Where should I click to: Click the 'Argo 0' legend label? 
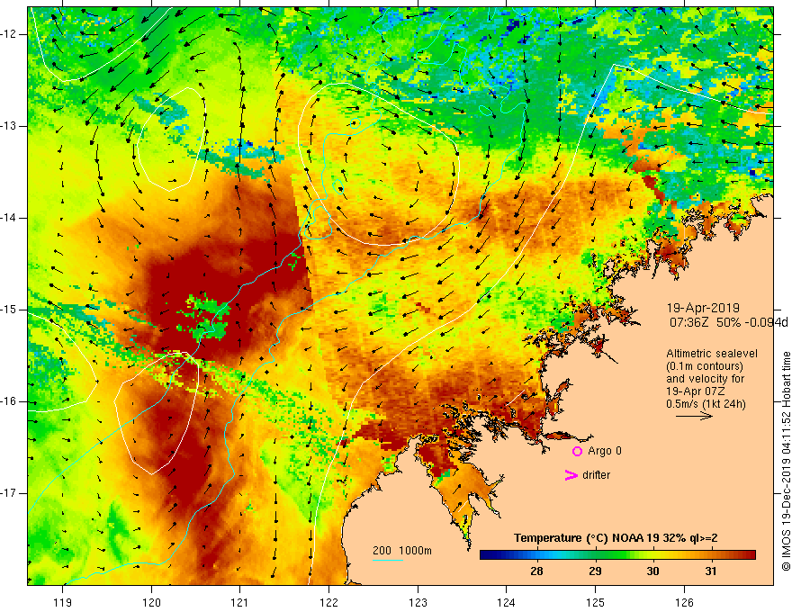coord(605,451)
